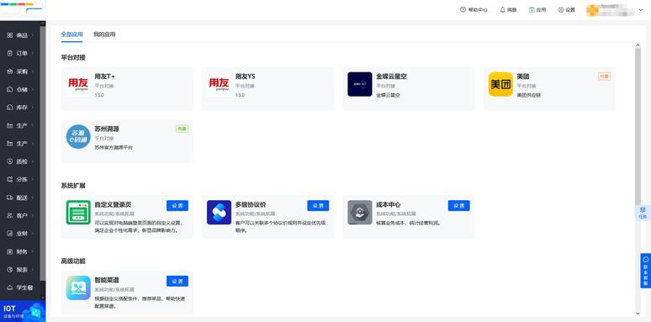651x322 pixels.
Task: Expand the 商品 menu chevron
Action: tap(33, 35)
